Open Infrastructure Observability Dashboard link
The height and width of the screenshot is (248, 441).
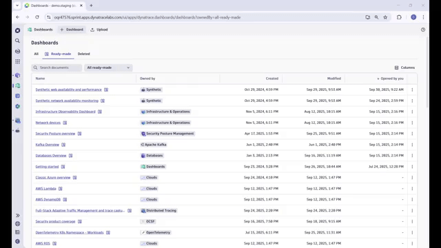pyautogui.click(x=65, y=112)
